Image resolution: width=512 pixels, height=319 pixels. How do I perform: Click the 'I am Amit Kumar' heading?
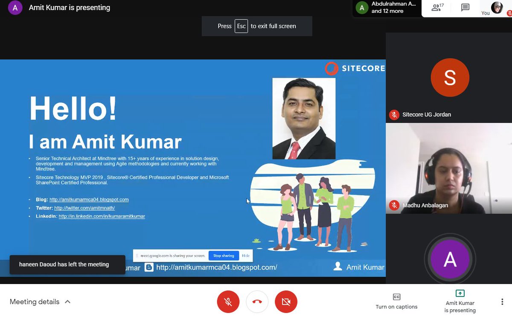click(x=105, y=142)
